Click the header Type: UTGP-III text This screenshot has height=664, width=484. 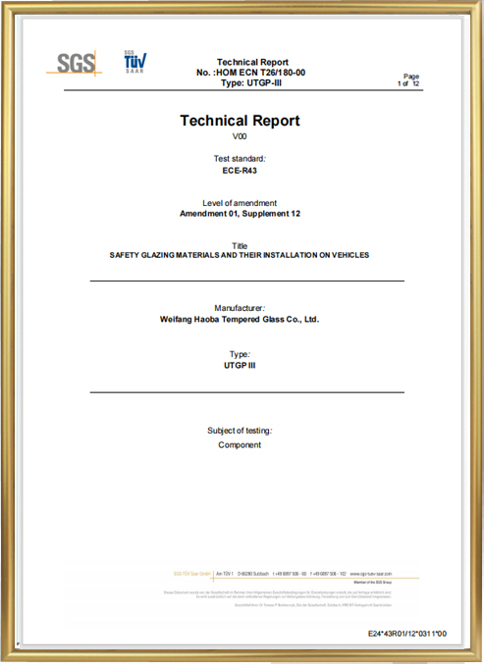(x=251, y=83)
